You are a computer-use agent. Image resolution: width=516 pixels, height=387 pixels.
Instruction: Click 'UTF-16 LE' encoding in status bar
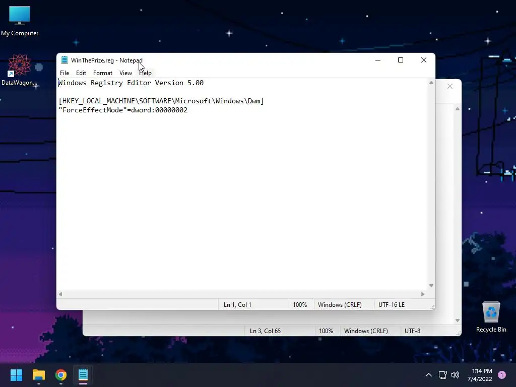pyautogui.click(x=392, y=305)
